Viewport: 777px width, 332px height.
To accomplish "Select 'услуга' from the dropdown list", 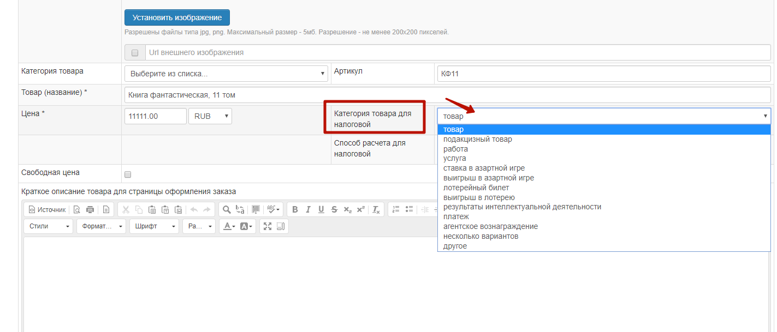I will [x=455, y=159].
